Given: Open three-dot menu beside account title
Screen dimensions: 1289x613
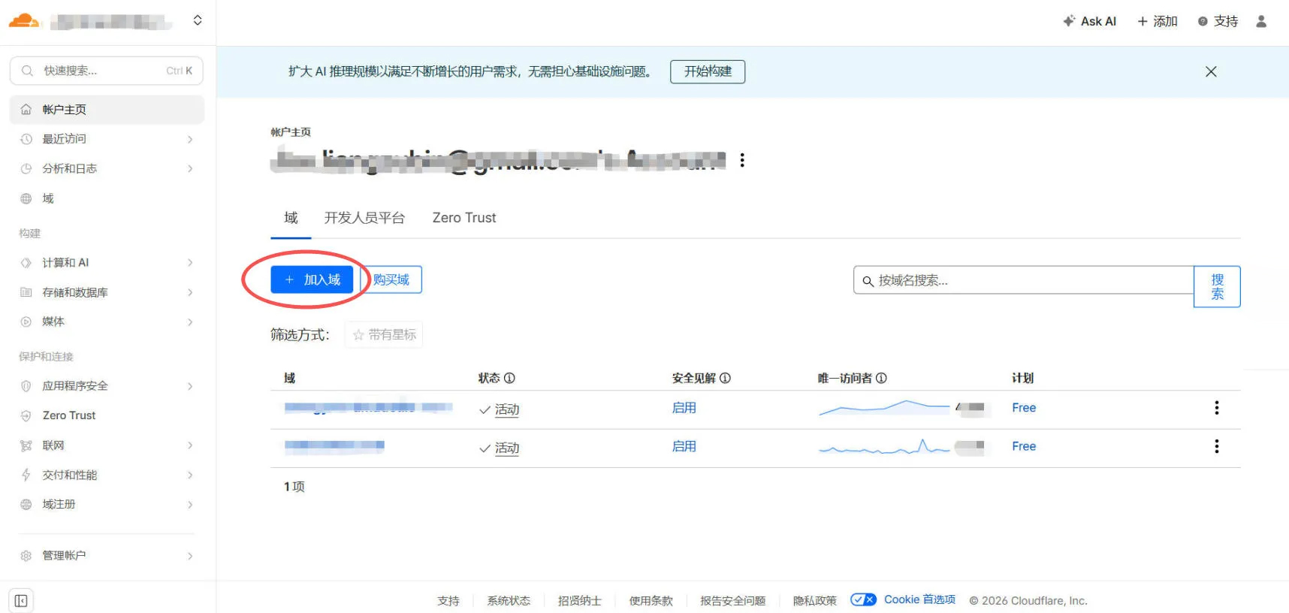Looking at the screenshot, I should click(742, 160).
